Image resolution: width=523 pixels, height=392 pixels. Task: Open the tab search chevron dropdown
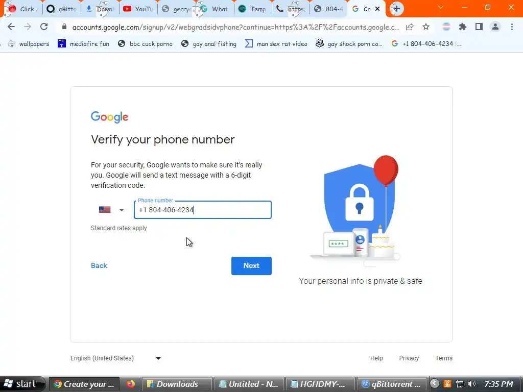441,7
